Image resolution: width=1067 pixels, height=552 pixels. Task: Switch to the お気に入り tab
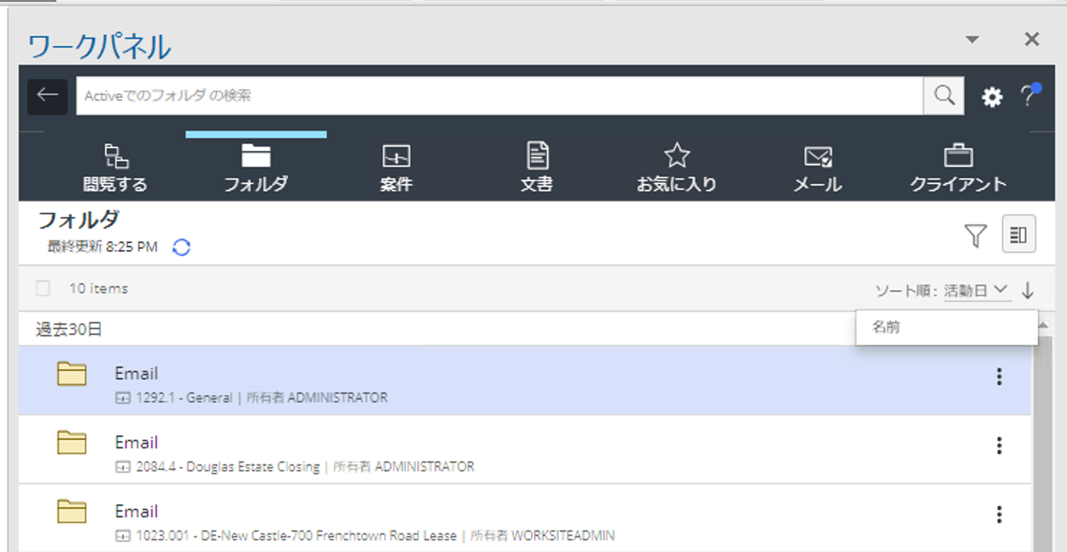[676, 167]
